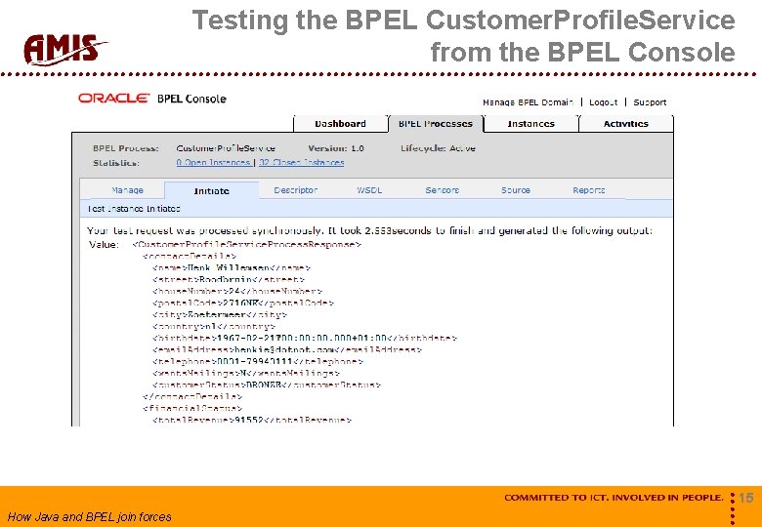
Task: Click the name Henk Willemsen line
Action: (232, 267)
